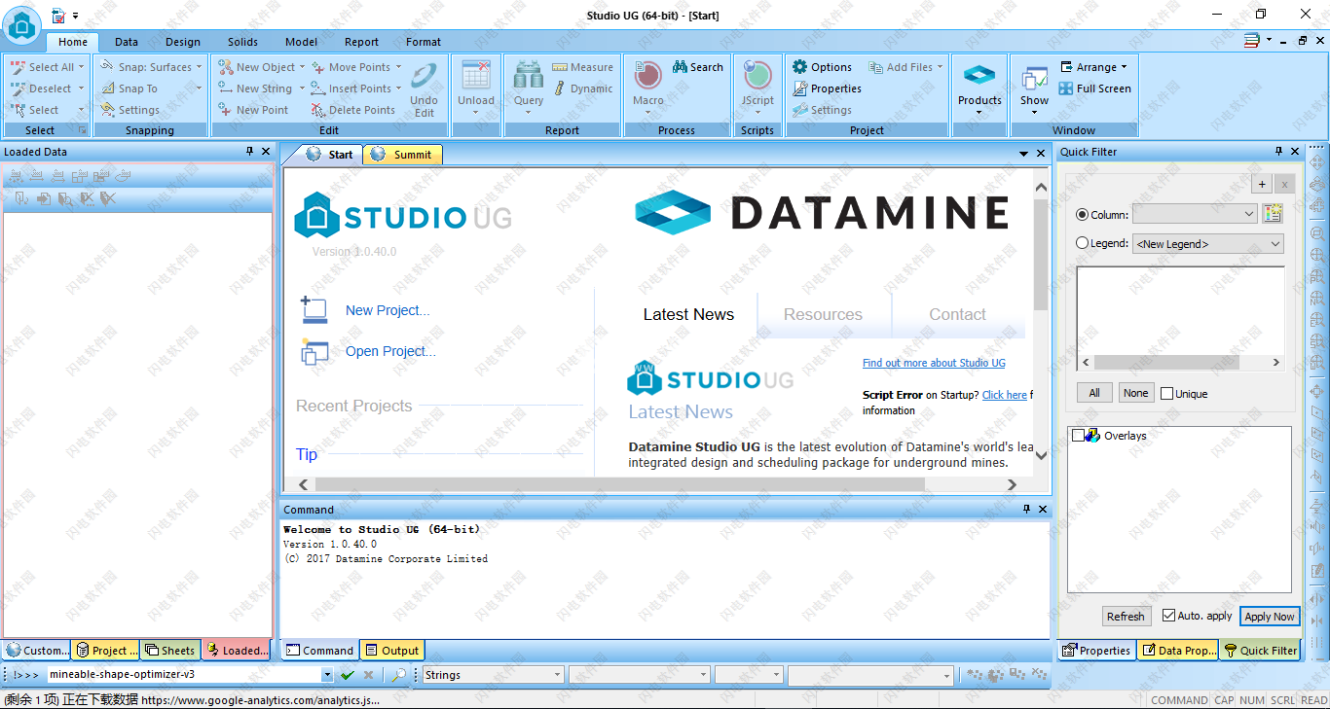The image size is (1330, 709).
Task: Click Select All tool
Action: (x=43, y=67)
